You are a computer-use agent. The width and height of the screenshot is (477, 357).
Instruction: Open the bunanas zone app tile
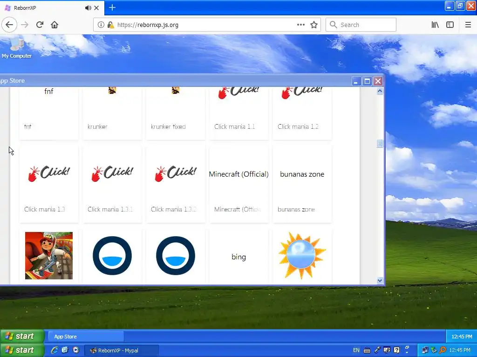302,184
